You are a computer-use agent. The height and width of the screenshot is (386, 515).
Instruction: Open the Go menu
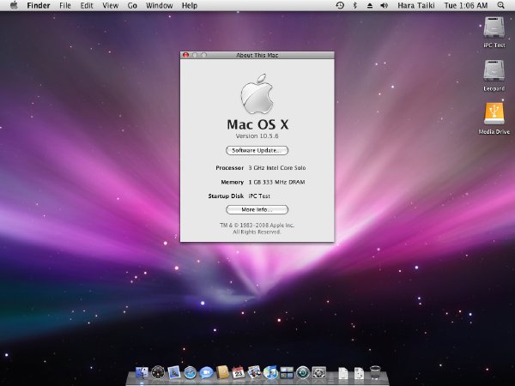(x=132, y=6)
